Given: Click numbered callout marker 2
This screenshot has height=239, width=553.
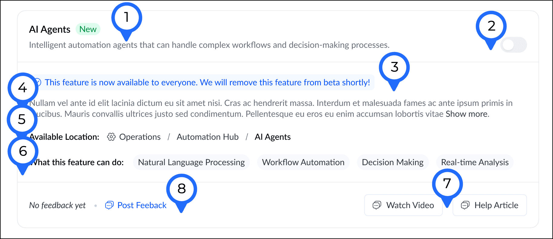Looking at the screenshot, I should pos(491,26).
